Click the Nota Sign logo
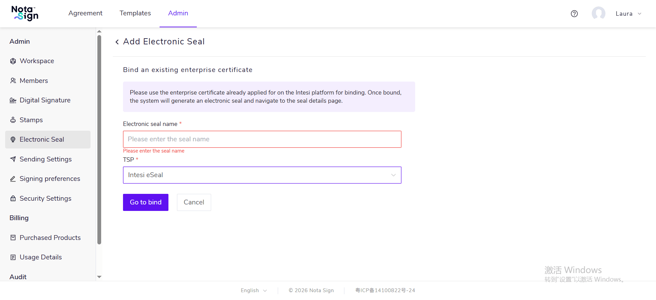 point(25,13)
